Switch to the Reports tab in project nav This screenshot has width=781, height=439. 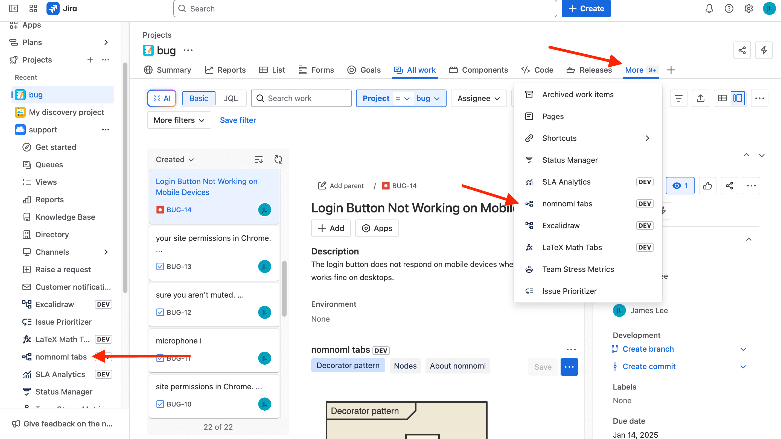[225, 70]
